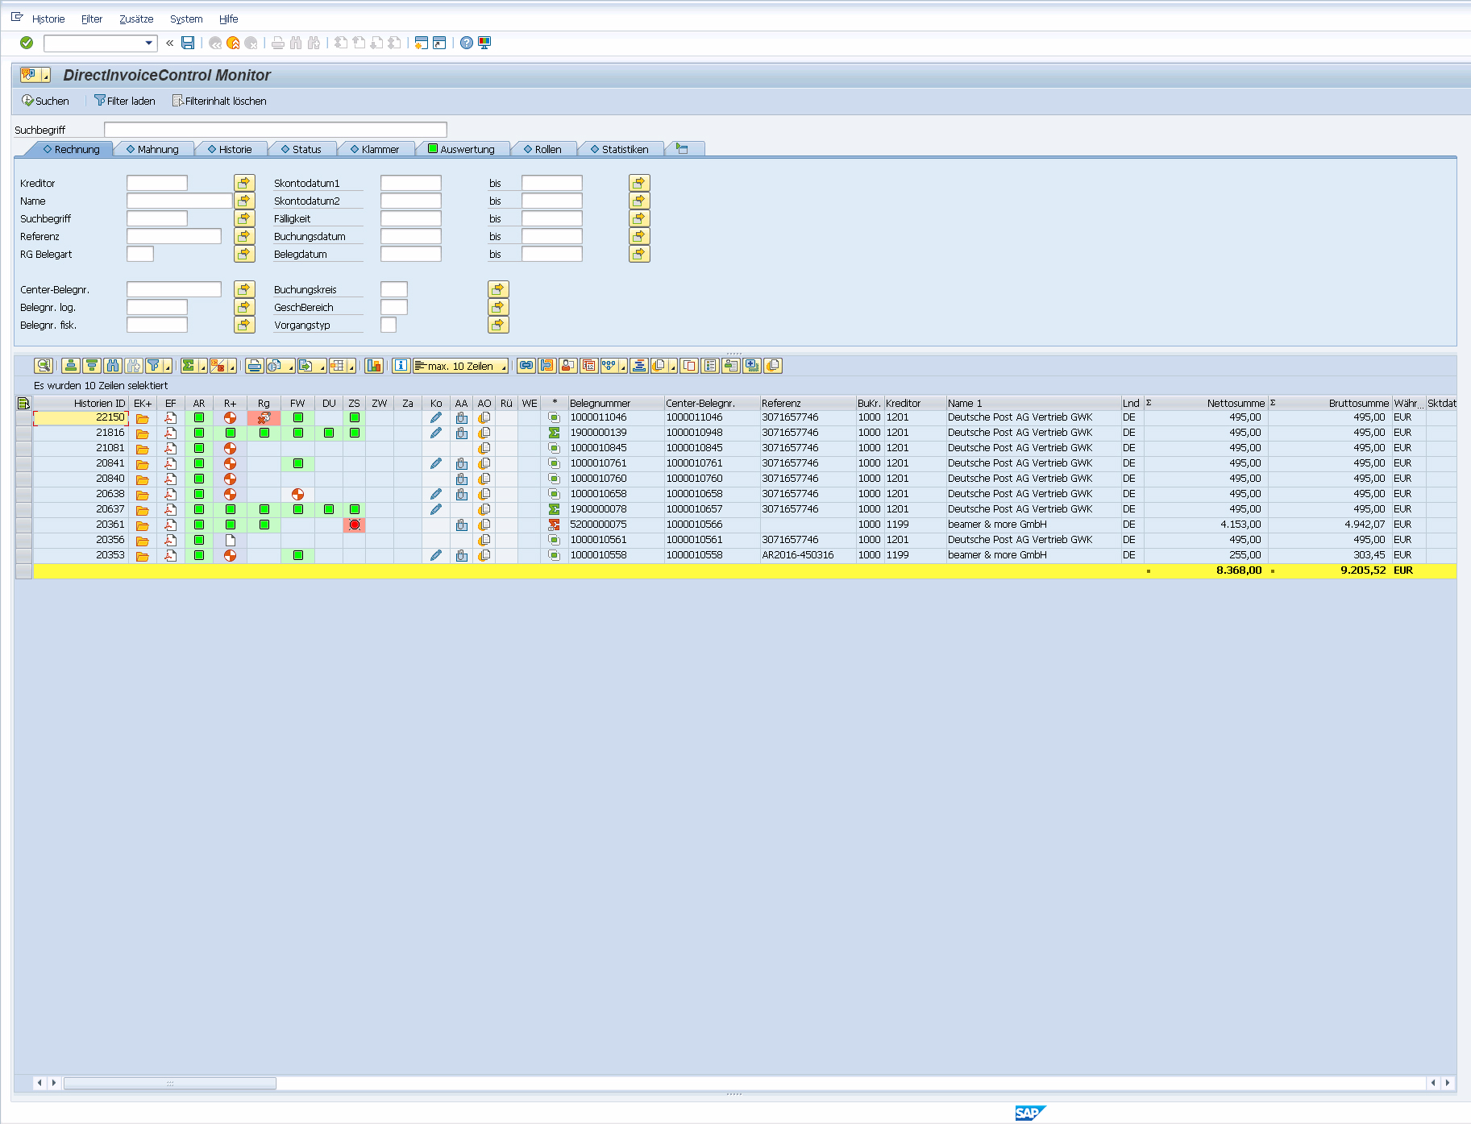Click the Suchen button
The width and height of the screenshot is (1471, 1124).
coord(46,101)
